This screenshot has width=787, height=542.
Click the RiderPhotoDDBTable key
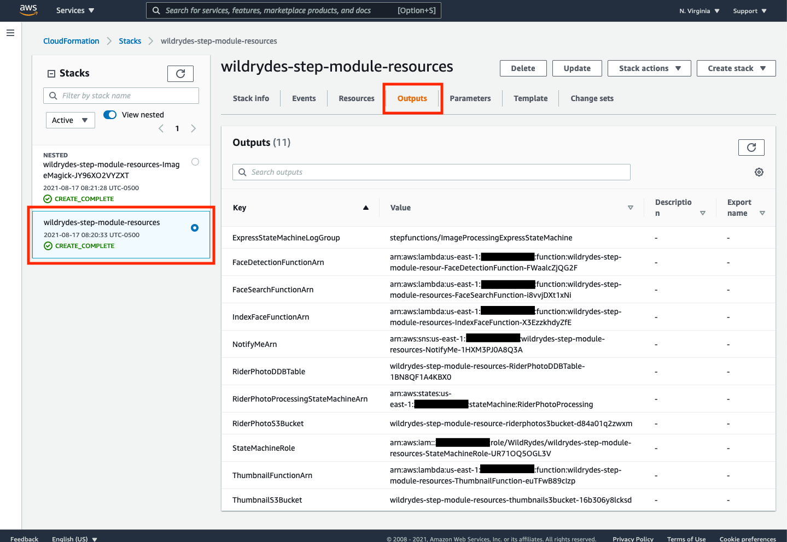pos(269,372)
